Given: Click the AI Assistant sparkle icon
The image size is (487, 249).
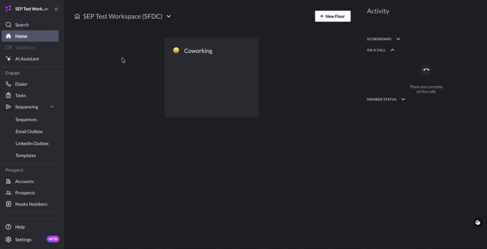Looking at the screenshot, I should click(9, 58).
